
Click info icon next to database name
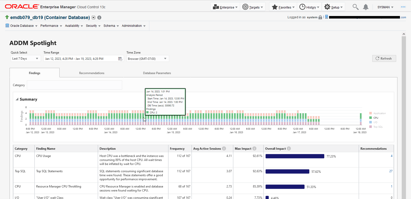(x=99, y=18)
